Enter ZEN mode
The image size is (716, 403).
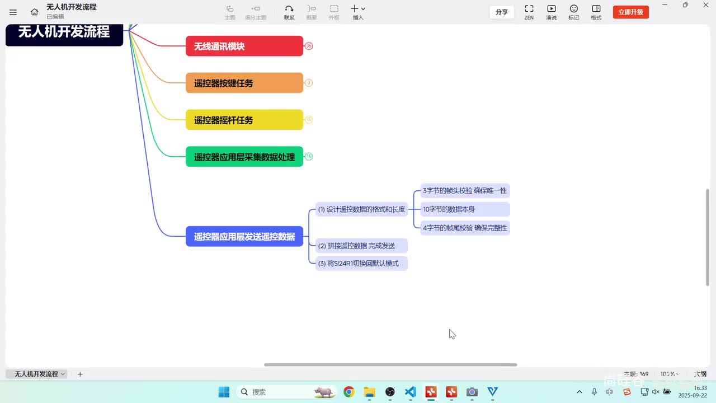(529, 12)
